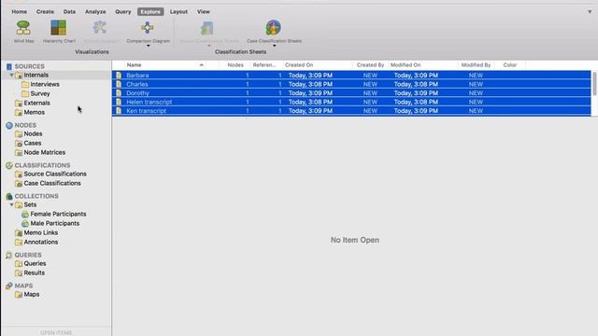Click the greyed-out Explore Diagram icon
This screenshot has height=336, width=598.
[100, 28]
